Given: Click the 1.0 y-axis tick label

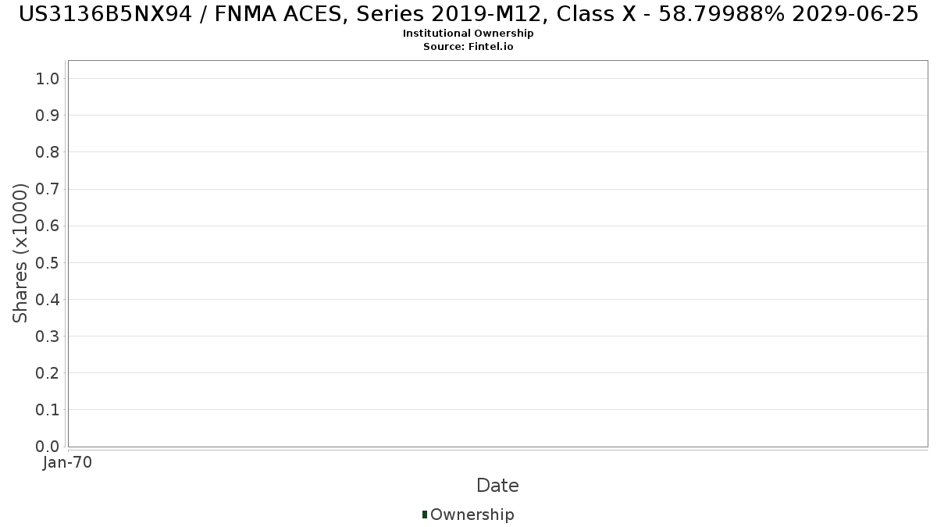Looking at the screenshot, I should coord(48,78).
